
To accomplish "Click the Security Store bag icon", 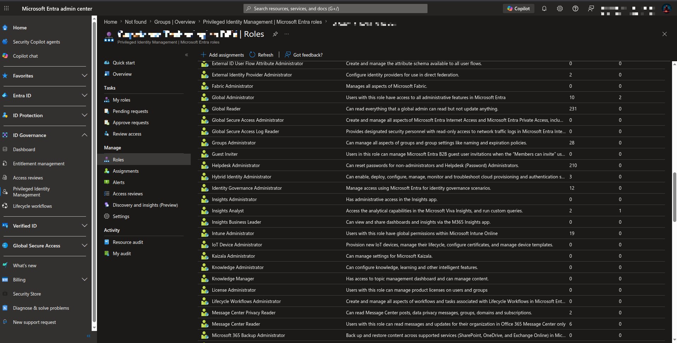I will [5, 294].
